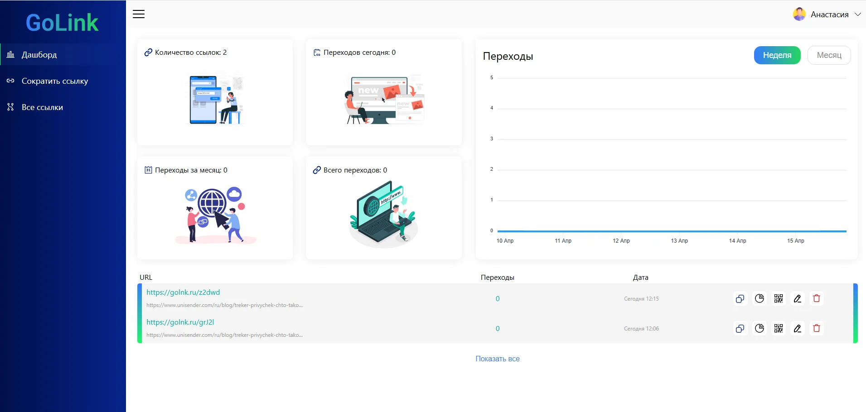Delete the golnk.ru/z2dwd link
Image resolution: width=866 pixels, height=412 pixels.
tap(817, 299)
